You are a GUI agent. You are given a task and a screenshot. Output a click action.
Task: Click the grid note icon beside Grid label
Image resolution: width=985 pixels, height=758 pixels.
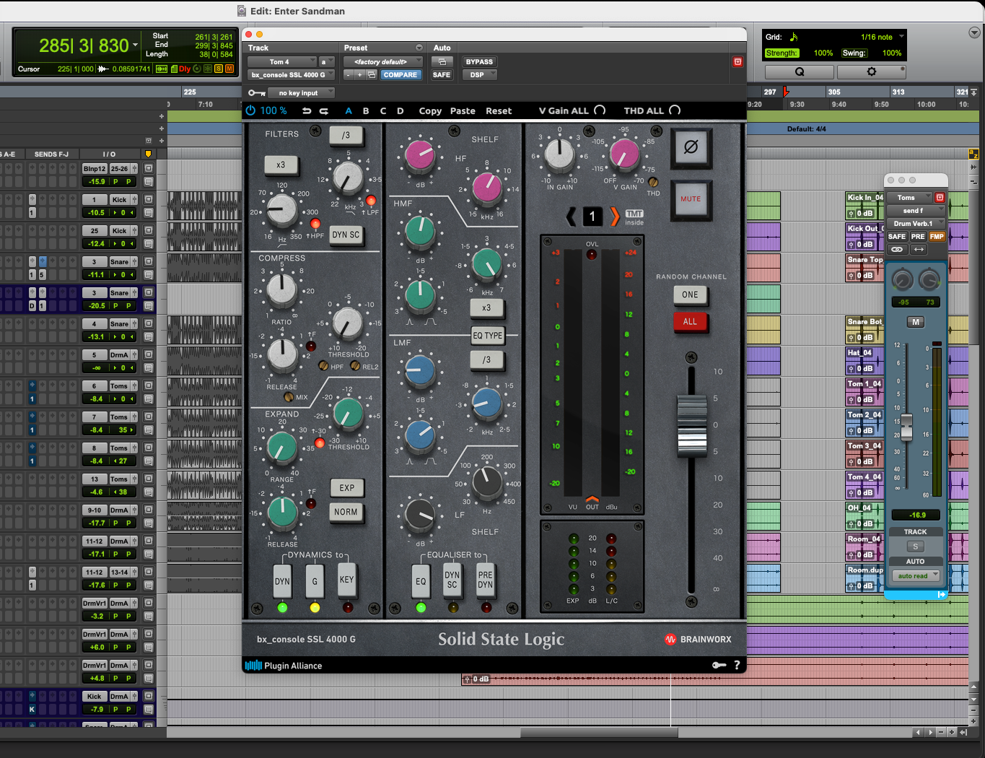(x=794, y=37)
